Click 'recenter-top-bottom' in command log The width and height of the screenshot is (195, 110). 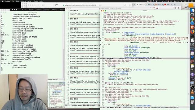[x=22, y=25]
